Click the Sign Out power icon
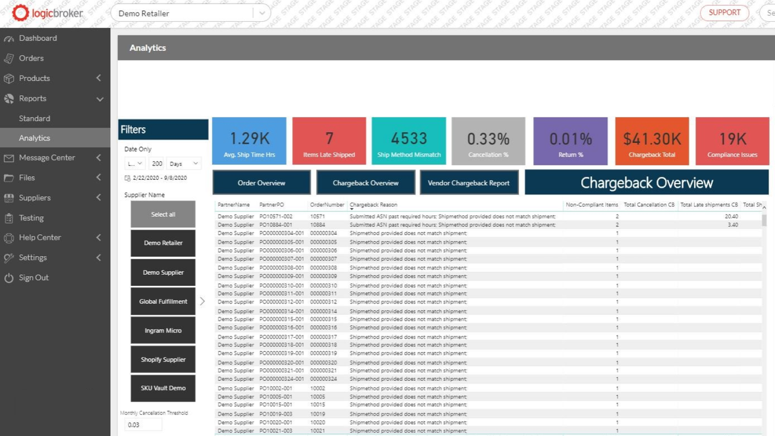Screen dimensions: 775x436 pos(10,277)
